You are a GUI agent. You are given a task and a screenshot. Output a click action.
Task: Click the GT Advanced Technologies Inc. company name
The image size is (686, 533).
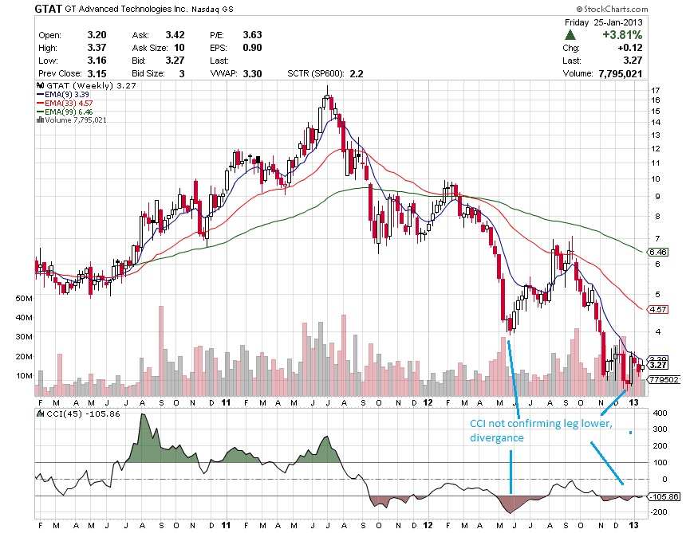pos(127,9)
